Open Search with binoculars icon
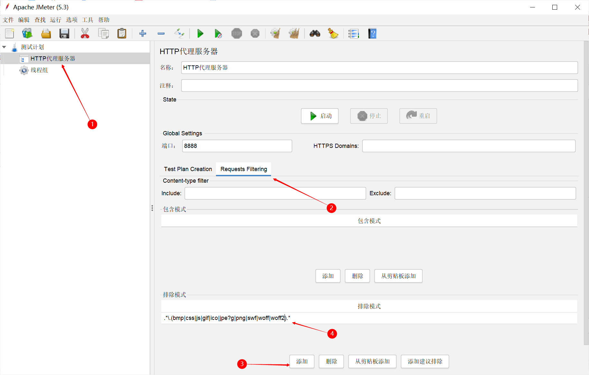Image resolution: width=589 pixels, height=375 pixels. (x=315, y=34)
